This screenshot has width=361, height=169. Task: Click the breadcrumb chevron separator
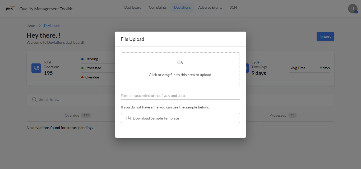[40, 26]
